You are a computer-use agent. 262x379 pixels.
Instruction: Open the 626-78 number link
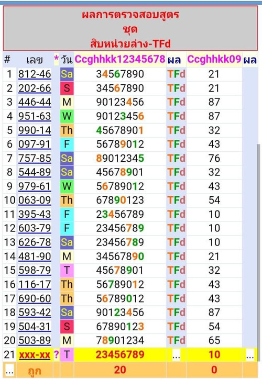click(35, 242)
